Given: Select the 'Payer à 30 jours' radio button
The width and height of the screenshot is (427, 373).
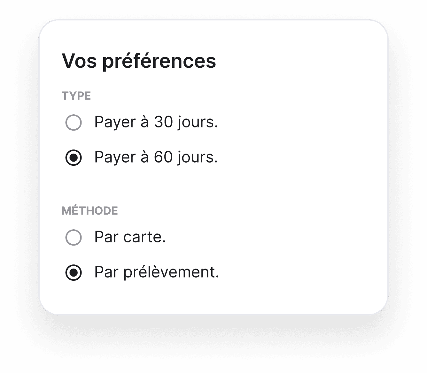Looking at the screenshot, I should point(74,123).
